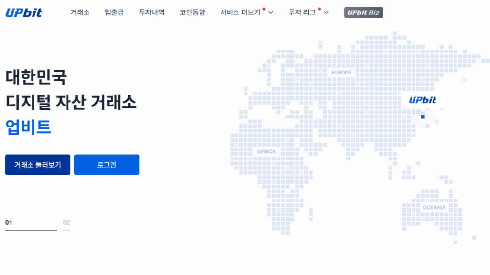Screen dimensions: 490x275
Task: Click the 로그인 button
Action: click(x=107, y=165)
